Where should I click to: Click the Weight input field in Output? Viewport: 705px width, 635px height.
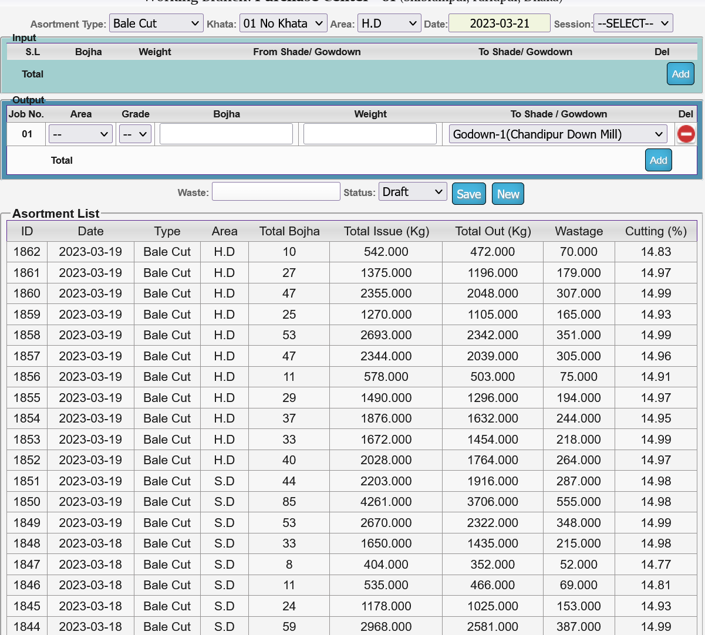coord(370,134)
